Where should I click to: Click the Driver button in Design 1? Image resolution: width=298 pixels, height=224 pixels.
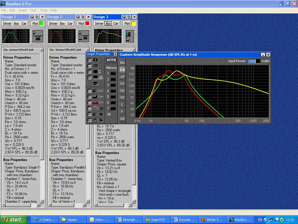click(7, 23)
